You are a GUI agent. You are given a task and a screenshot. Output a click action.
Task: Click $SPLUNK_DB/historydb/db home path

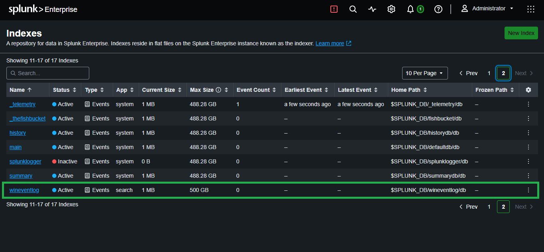tap(425, 133)
